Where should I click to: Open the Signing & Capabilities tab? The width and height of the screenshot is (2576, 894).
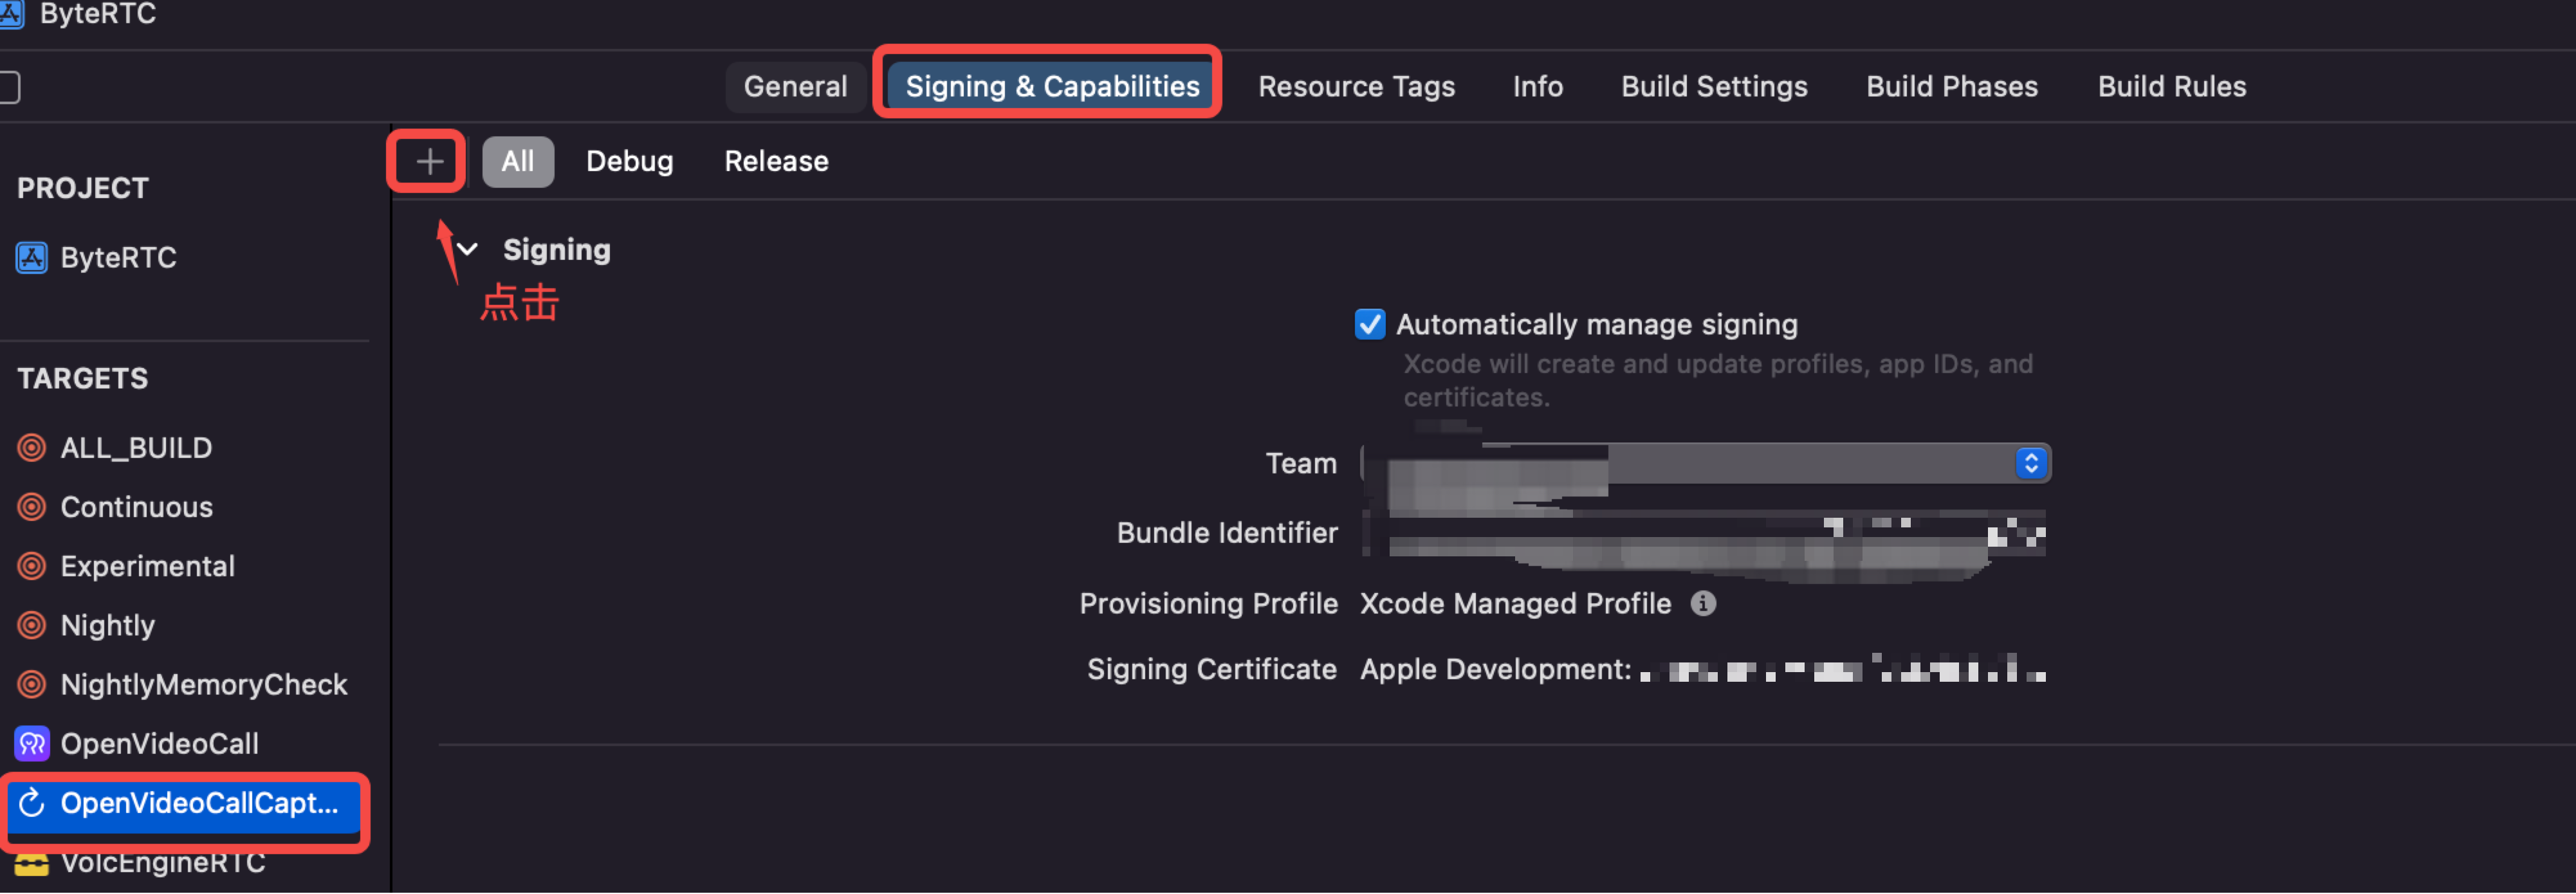(1051, 87)
